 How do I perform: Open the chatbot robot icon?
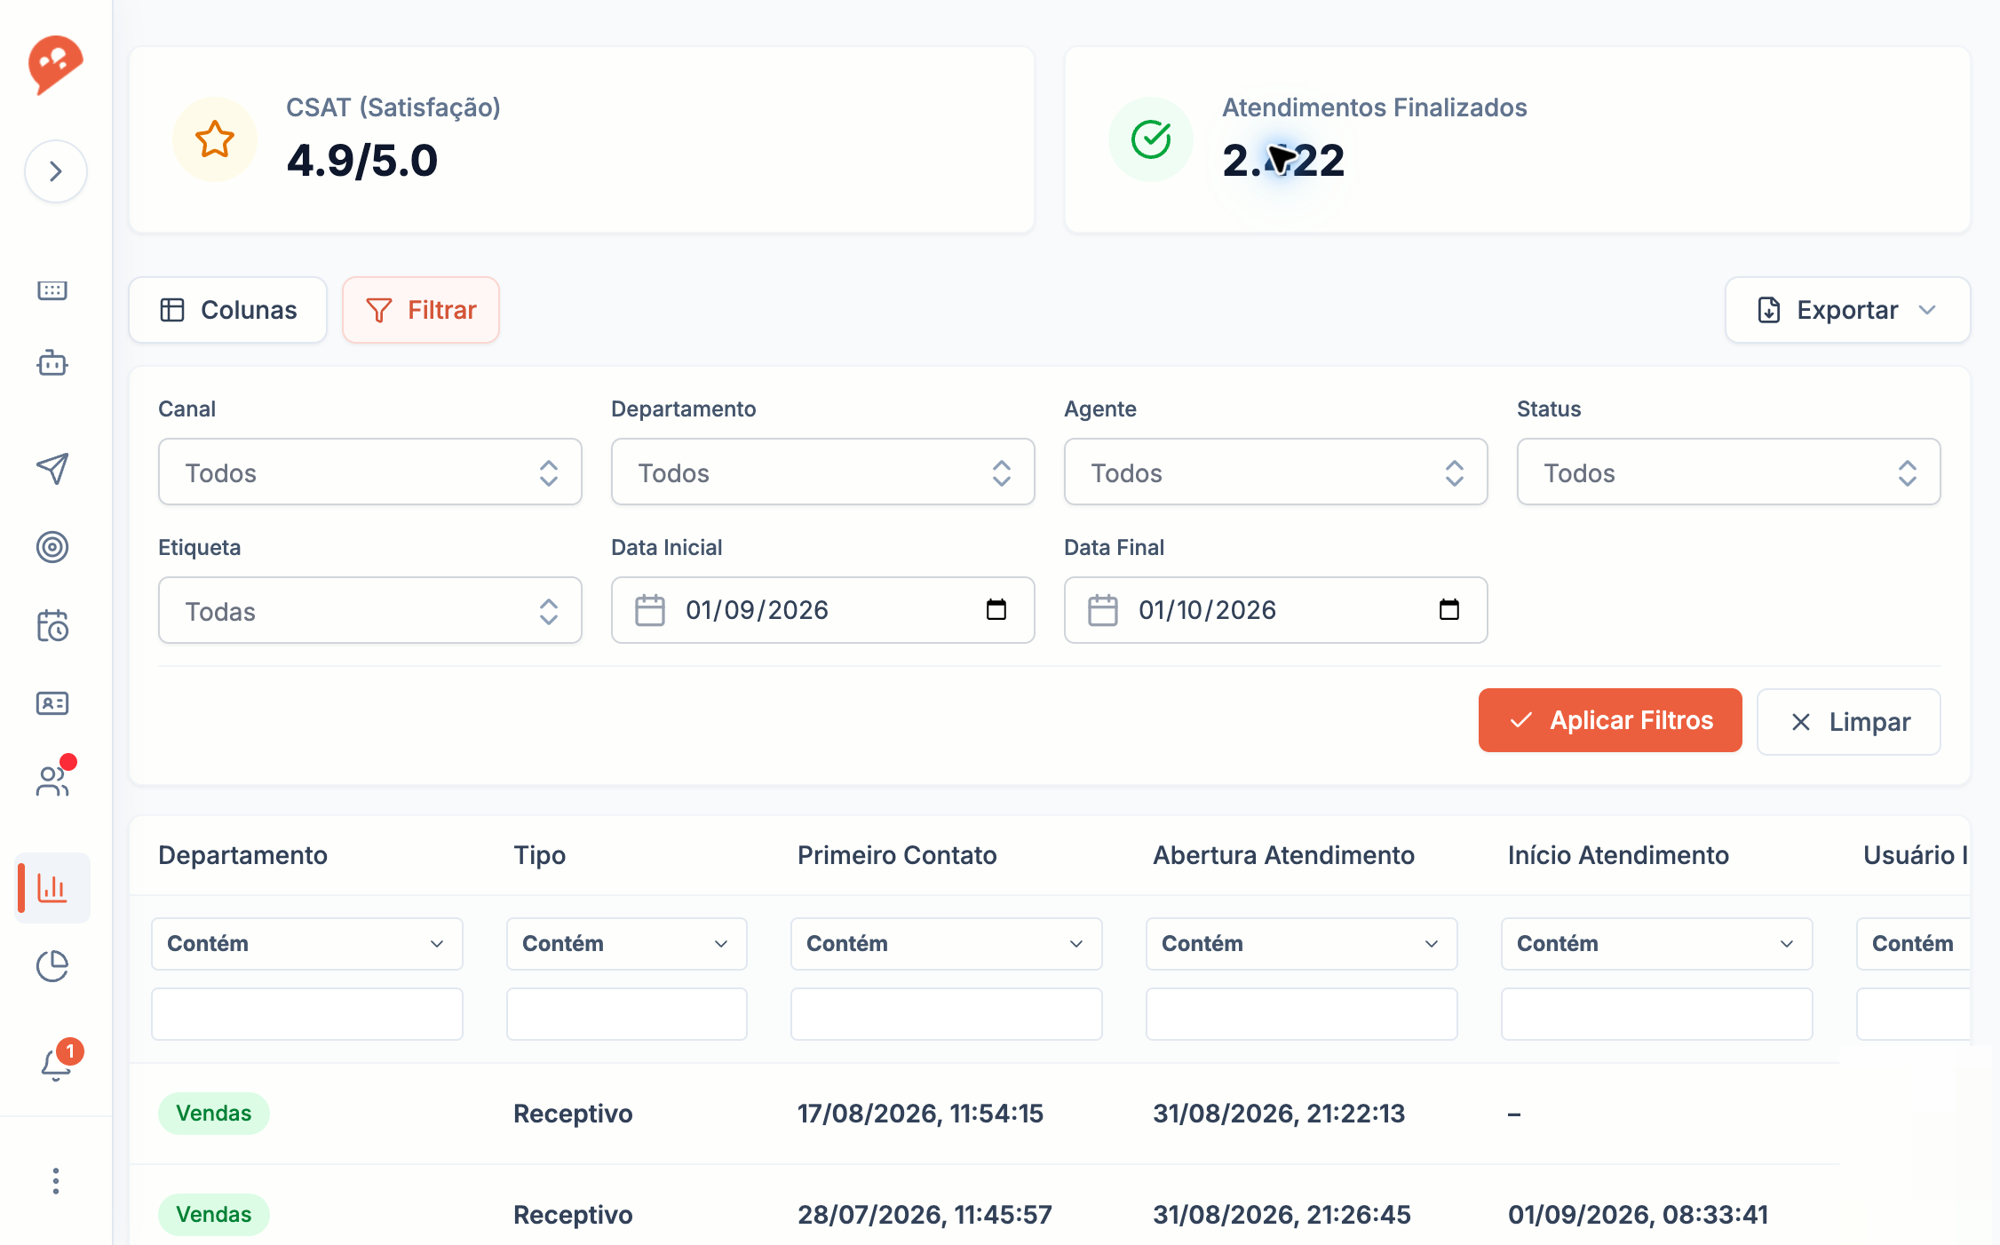click(x=52, y=362)
